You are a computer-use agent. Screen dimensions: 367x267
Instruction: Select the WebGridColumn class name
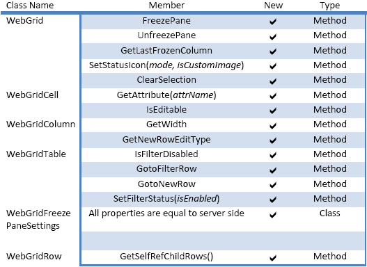click(40, 124)
